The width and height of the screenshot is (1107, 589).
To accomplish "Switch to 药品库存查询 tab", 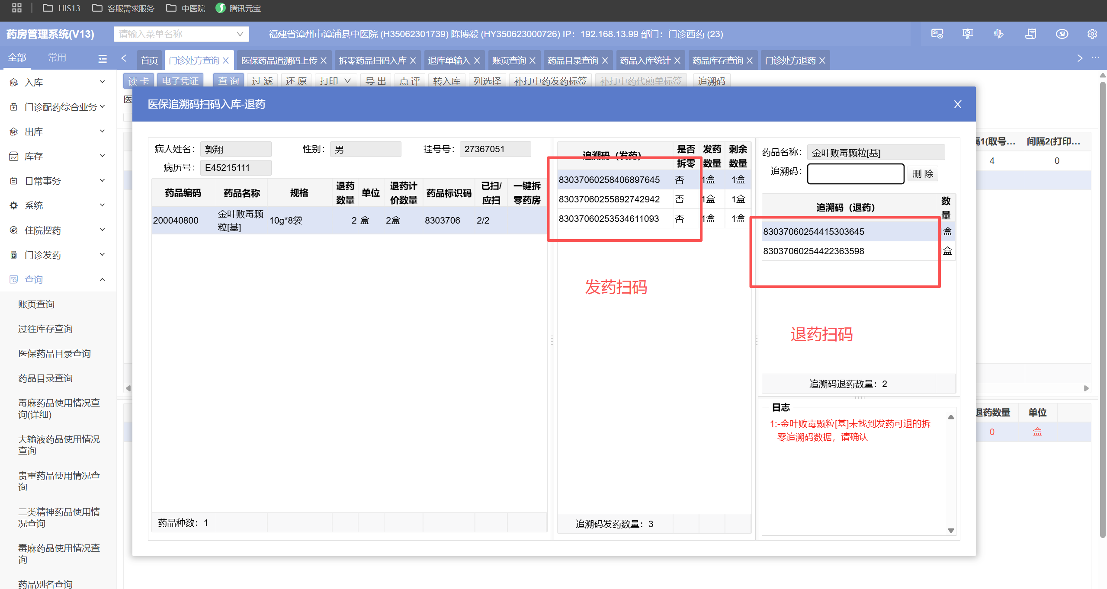I will point(717,61).
